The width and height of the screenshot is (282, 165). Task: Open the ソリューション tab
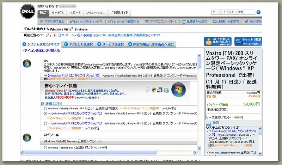pyautogui.click(x=96, y=13)
